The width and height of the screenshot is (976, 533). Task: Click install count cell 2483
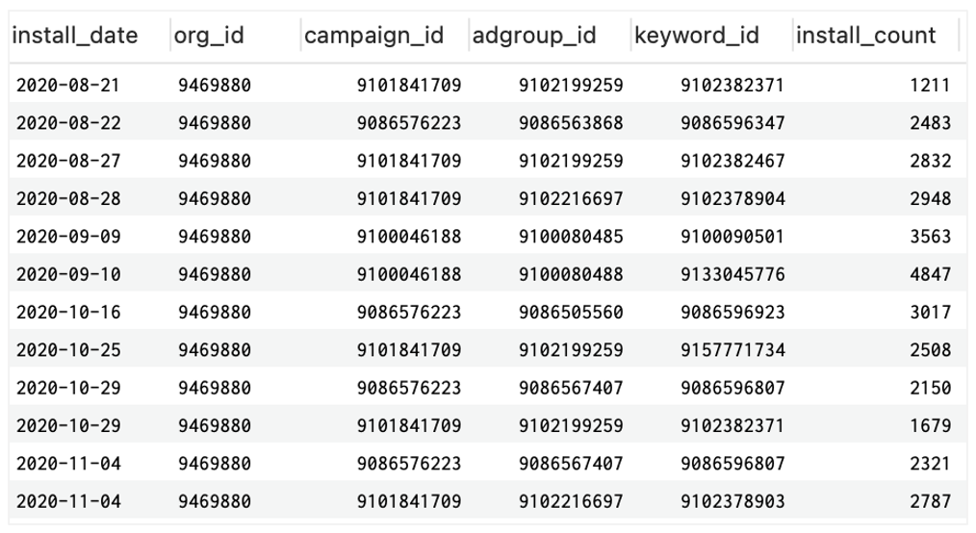click(930, 123)
